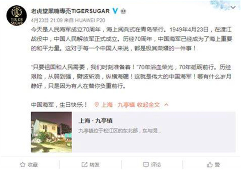Viewport: 241px width, 170px height.
Task: Click the HUAWEI P20 source link
Action: (x=90, y=20)
